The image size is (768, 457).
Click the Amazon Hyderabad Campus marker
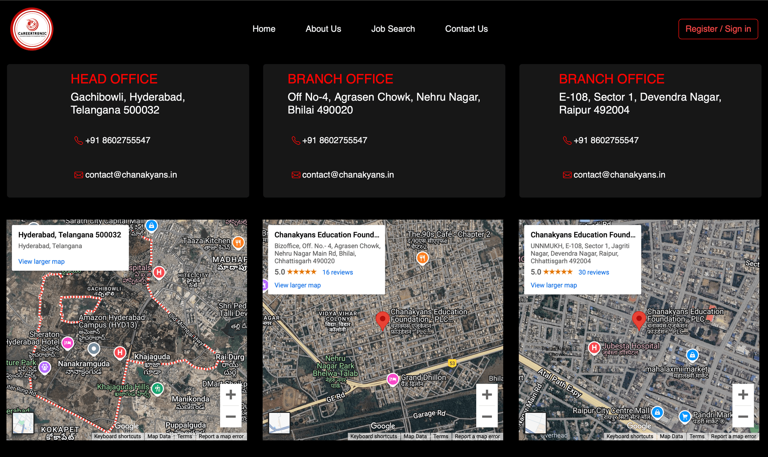point(94,349)
